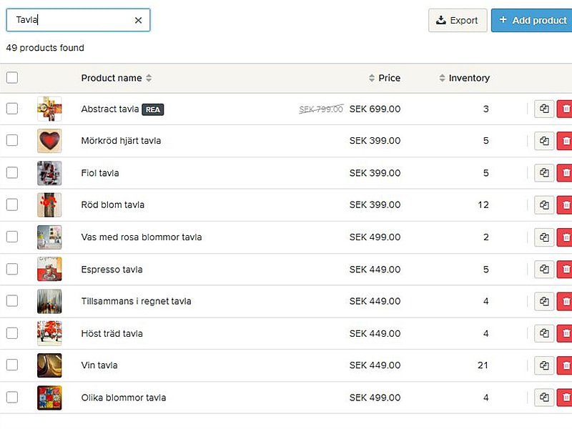Open the Abstract tavla product name link
This screenshot has width=572, height=429.
109,109
